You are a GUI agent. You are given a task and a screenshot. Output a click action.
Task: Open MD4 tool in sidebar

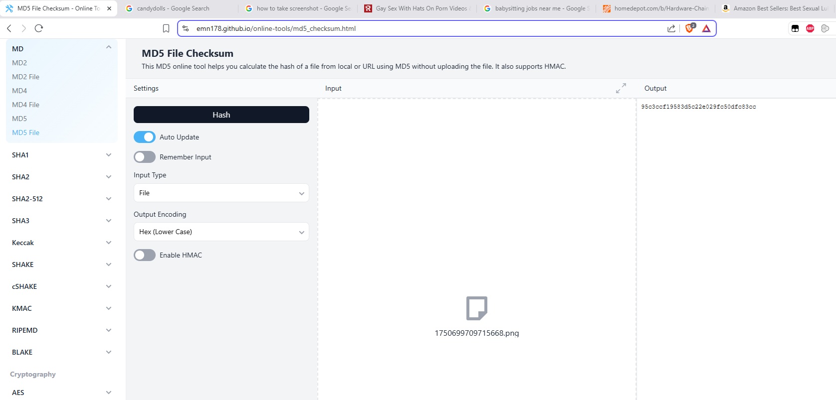point(19,91)
